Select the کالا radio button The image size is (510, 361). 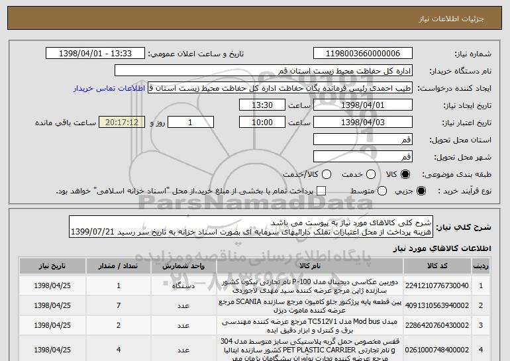click(x=405, y=175)
